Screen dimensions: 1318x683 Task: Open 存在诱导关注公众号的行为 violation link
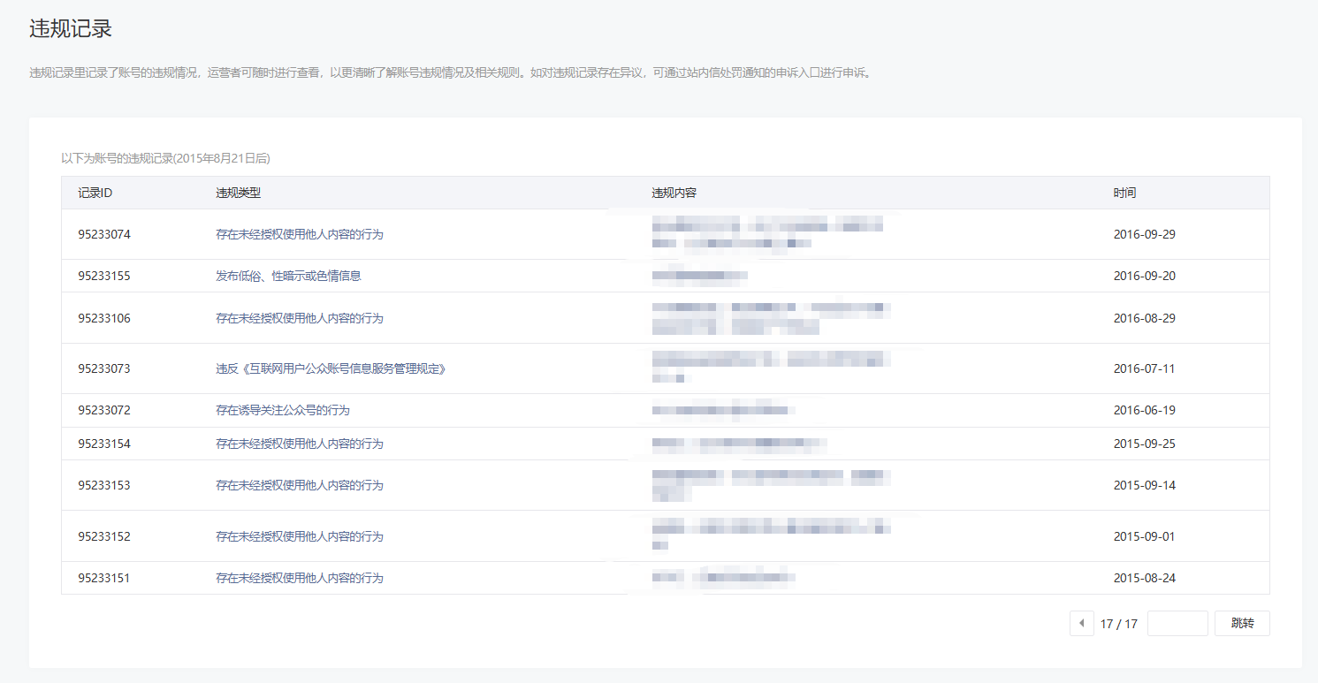tap(283, 410)
